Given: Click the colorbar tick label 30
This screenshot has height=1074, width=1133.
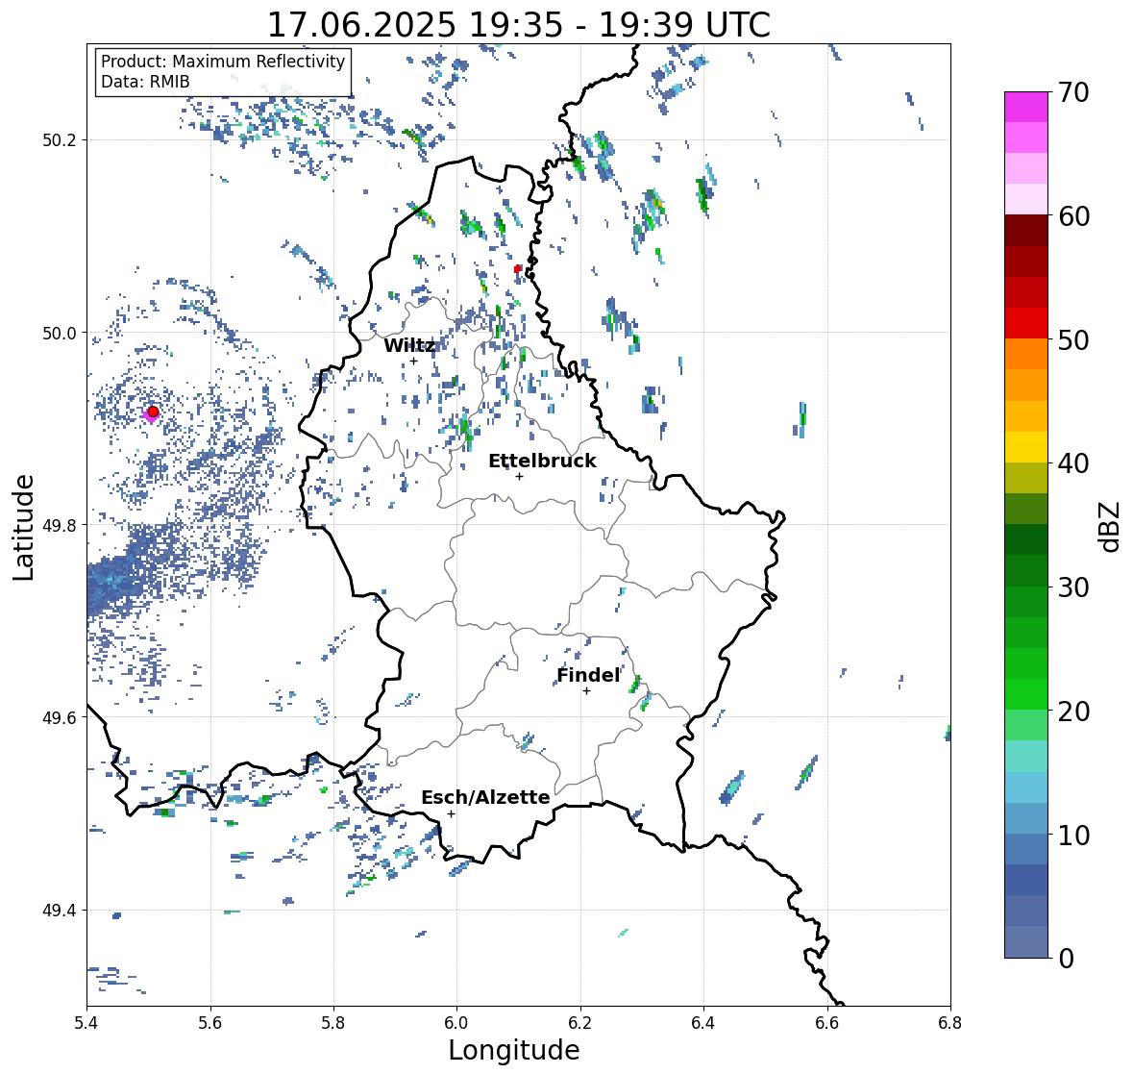Looking at the screenshot, I should [1073, 587].
